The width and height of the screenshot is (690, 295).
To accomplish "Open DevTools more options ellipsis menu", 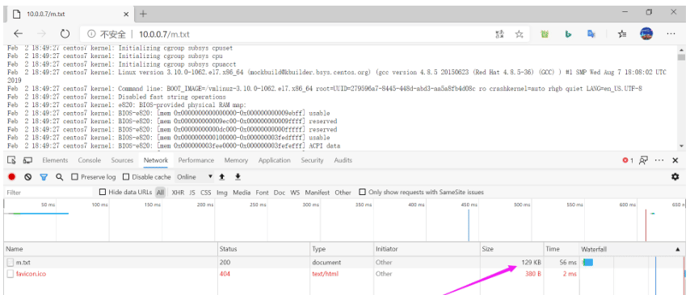I will point(659,160).
